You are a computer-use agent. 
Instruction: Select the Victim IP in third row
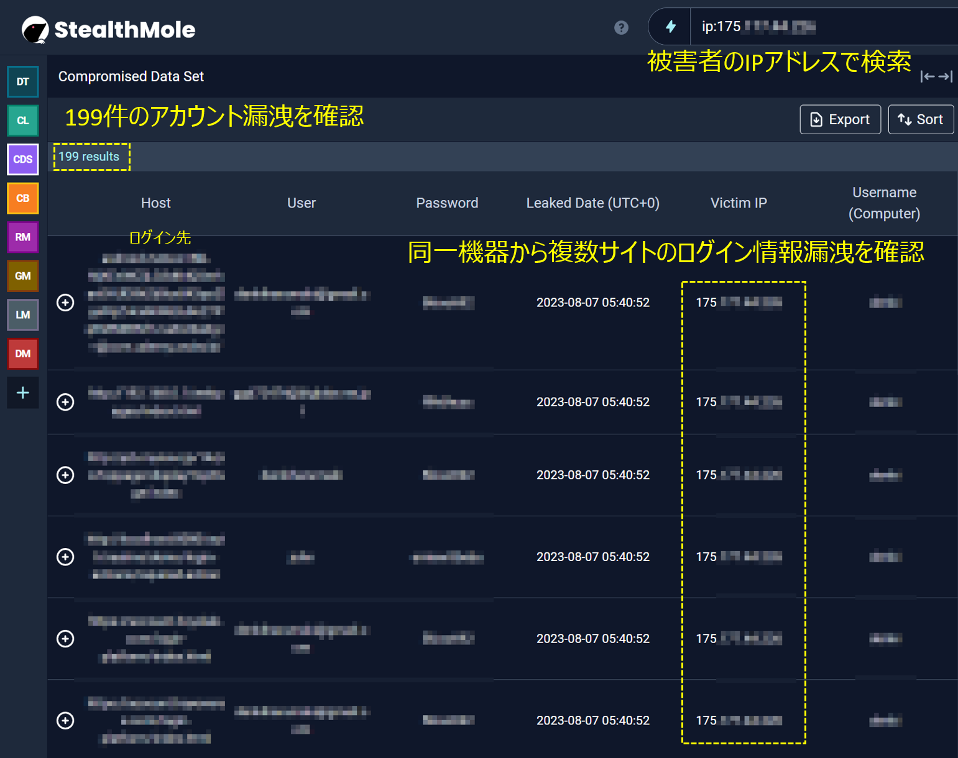739,475
